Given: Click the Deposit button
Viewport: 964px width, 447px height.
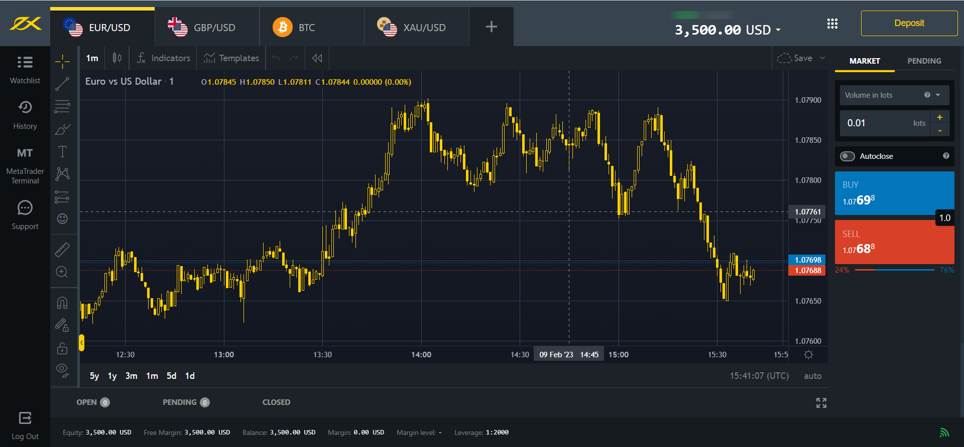Looking at the screenshot, I should pyautogui.click(x=909, y=23).
